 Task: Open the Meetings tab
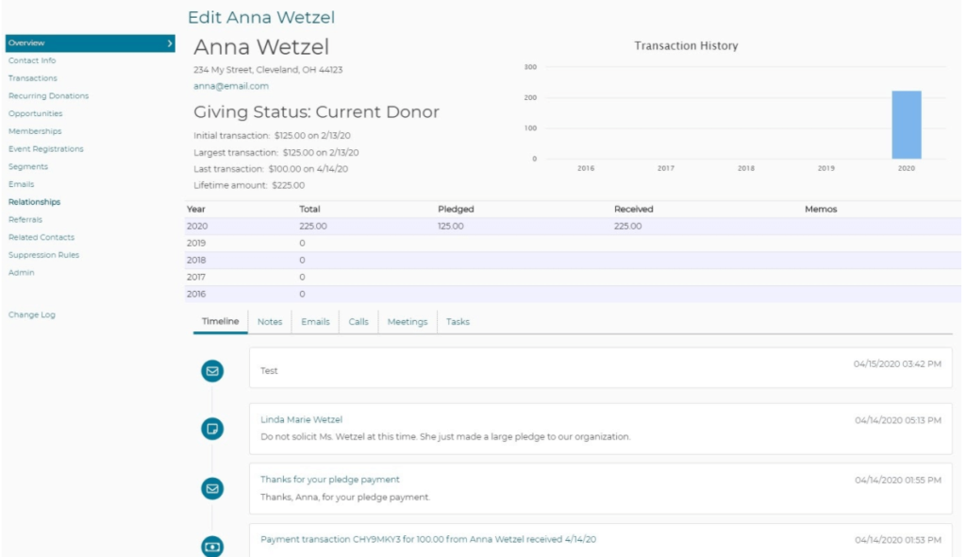408,322
